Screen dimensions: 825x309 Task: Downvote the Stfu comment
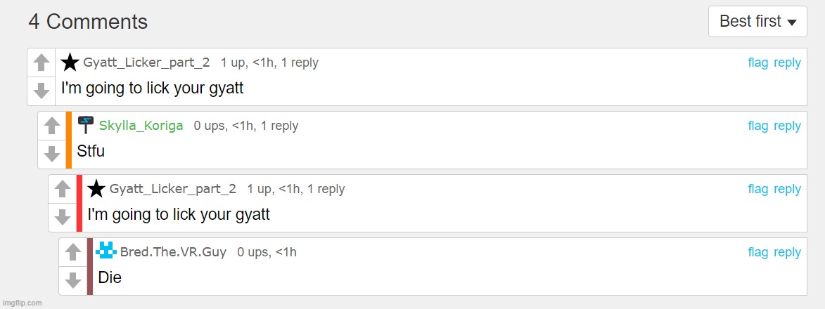coord(52,154)
